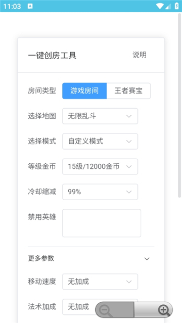Open the 说明 instructions link
182x323 pixels.
click(140, 55)
